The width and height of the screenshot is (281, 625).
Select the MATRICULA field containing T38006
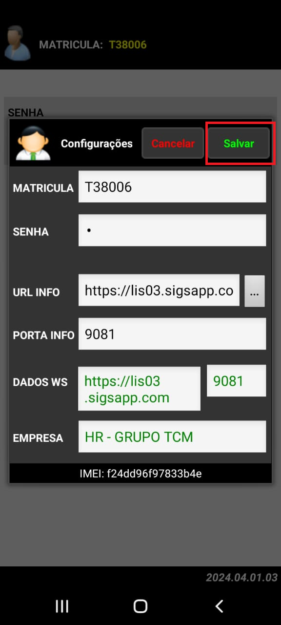[x=172, y=187]
